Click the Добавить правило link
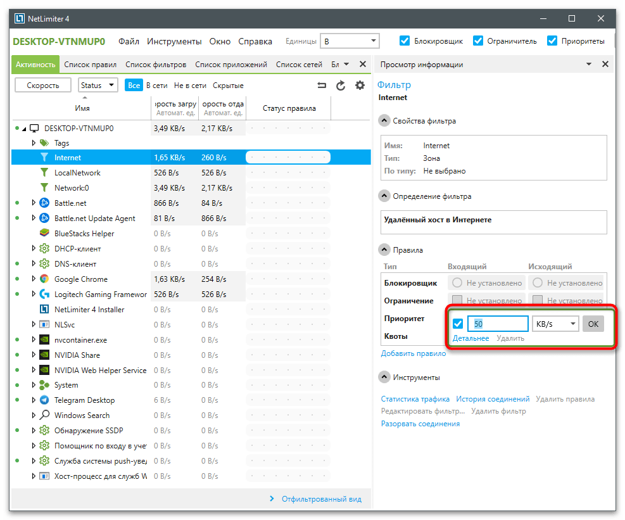The width and height of the screenshot is (625, 520). [x=414, y=353]
